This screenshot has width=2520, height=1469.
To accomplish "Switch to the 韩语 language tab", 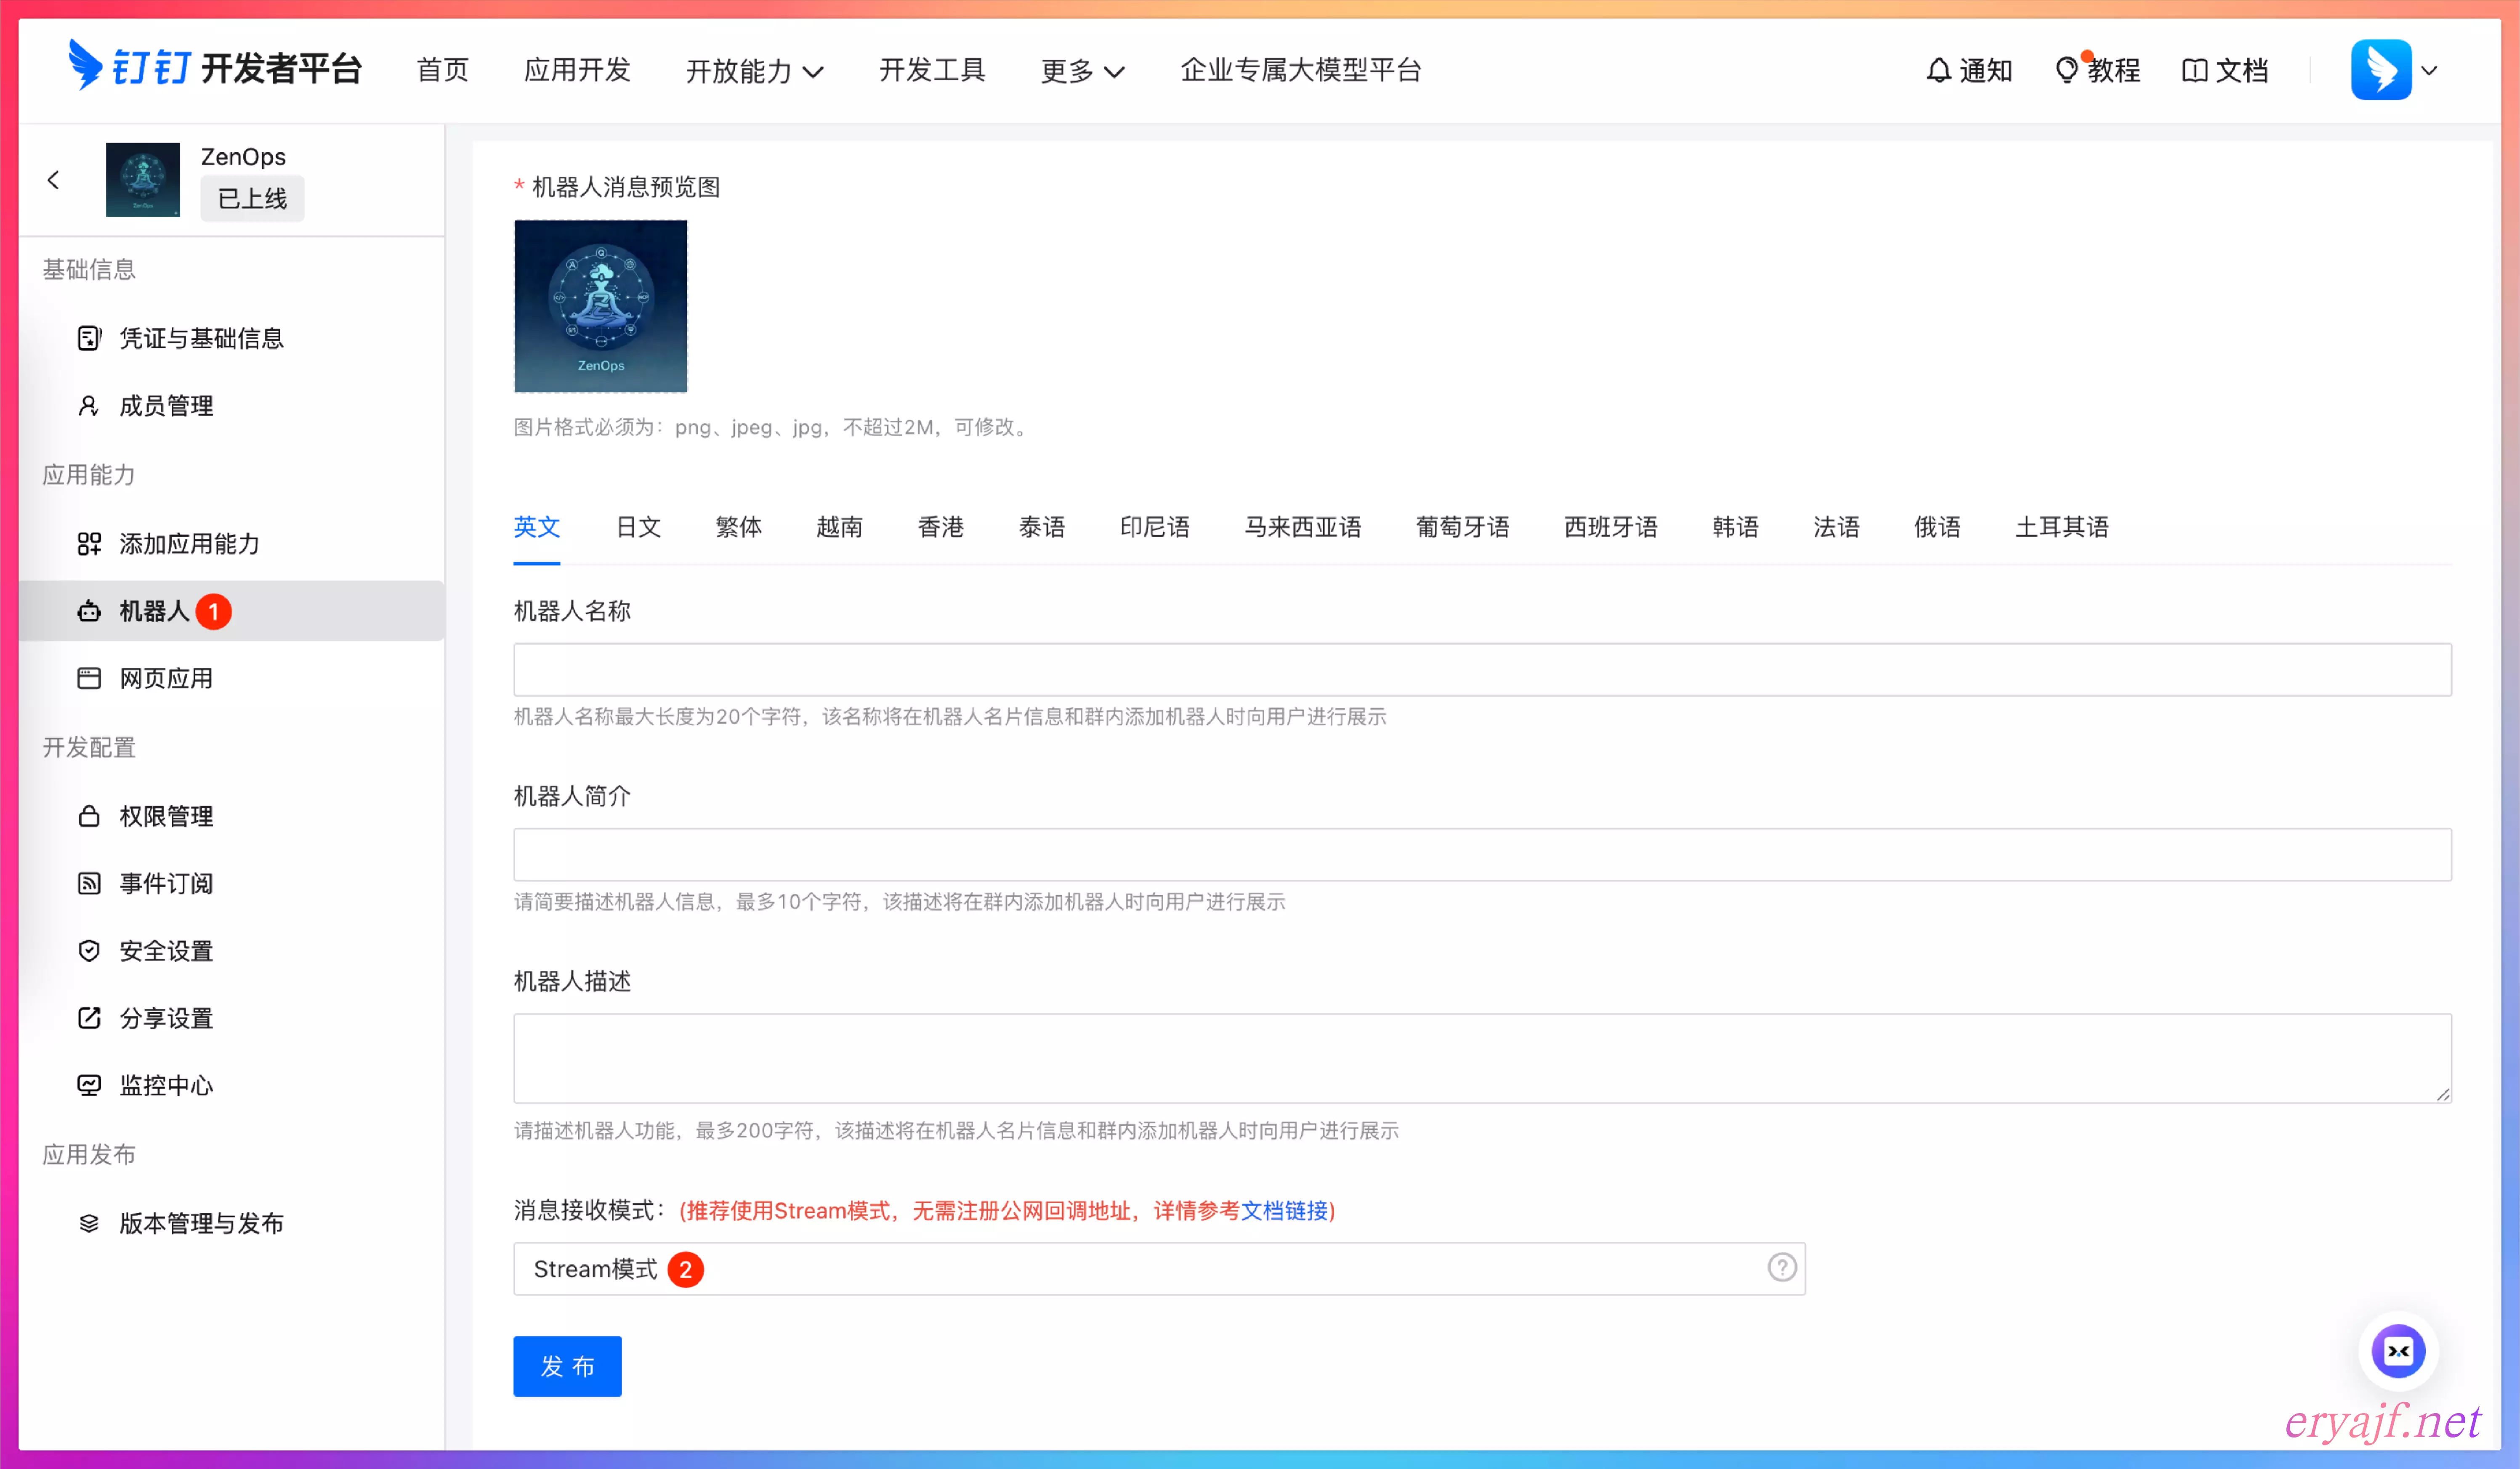I will 1735,527.
